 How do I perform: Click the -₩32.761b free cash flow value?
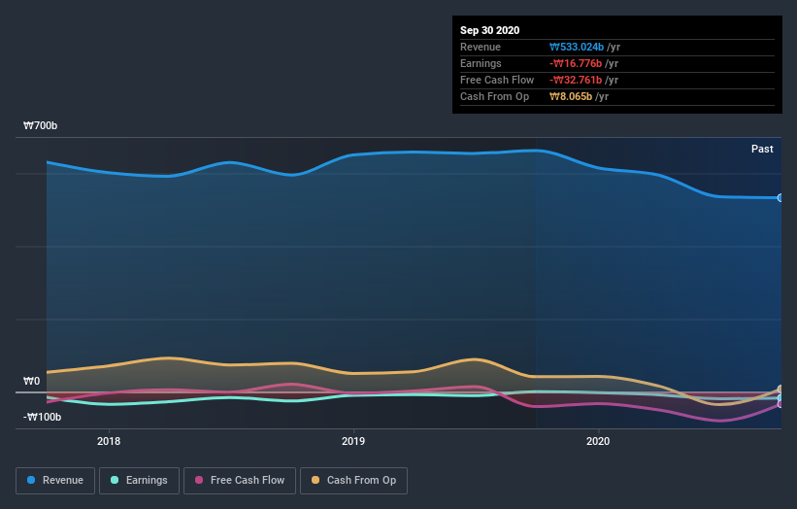[x=576, y=81]
